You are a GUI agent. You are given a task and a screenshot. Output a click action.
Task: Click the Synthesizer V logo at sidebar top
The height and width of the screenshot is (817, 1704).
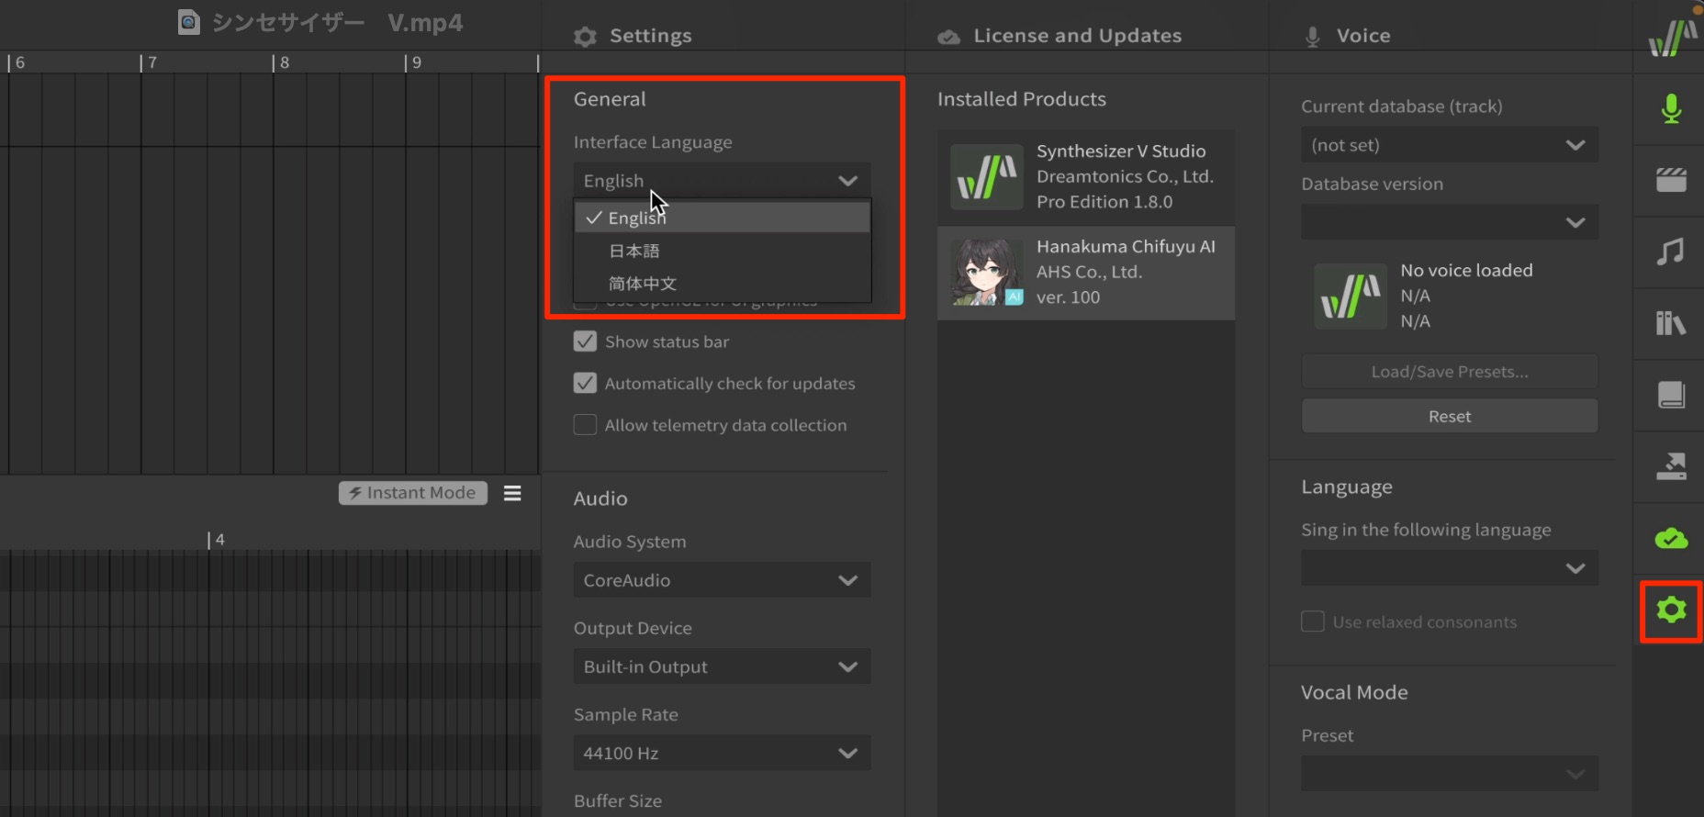click(x=1673, y=37)
